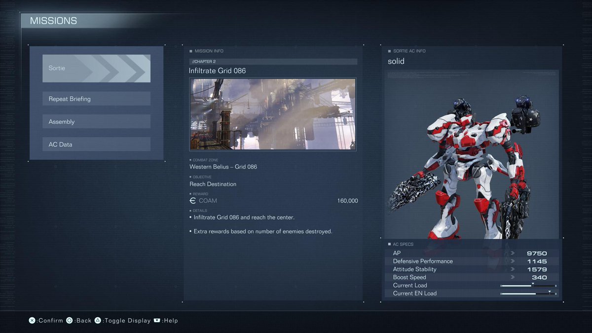
Task: Click the circle button Back prompt
Action: pyautogui.click(x=79, y=321)
